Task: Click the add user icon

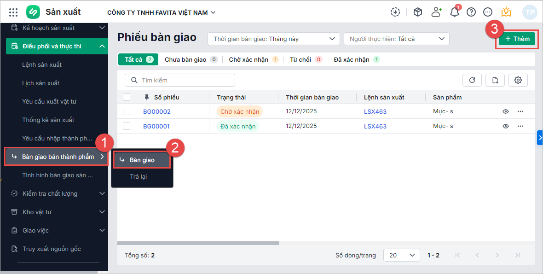Action: tap(436, 12)
